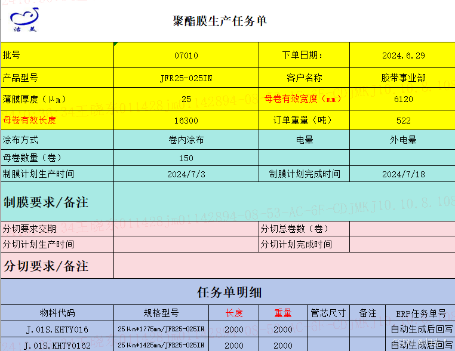Click the 分切要求/备注 heading cell

point(57,266)
